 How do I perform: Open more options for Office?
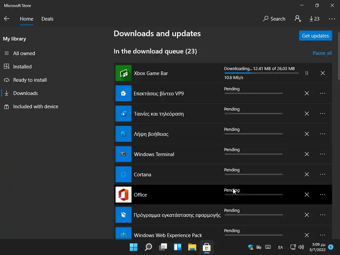click(x=323, y=195)
